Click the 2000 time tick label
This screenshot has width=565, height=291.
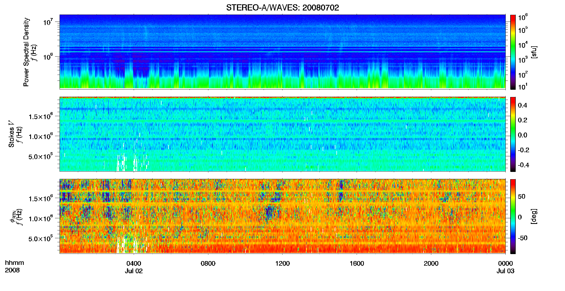click(x=431, y=264)
